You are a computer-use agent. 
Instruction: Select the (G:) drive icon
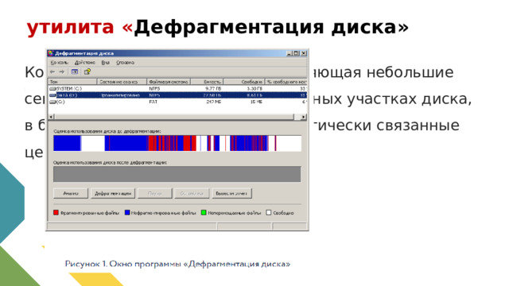pyautogui.click(x=52, y=102)
